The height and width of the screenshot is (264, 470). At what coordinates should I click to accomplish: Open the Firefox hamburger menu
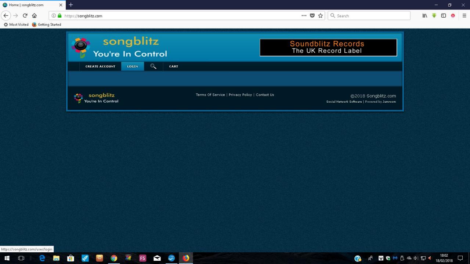(464, 16)
